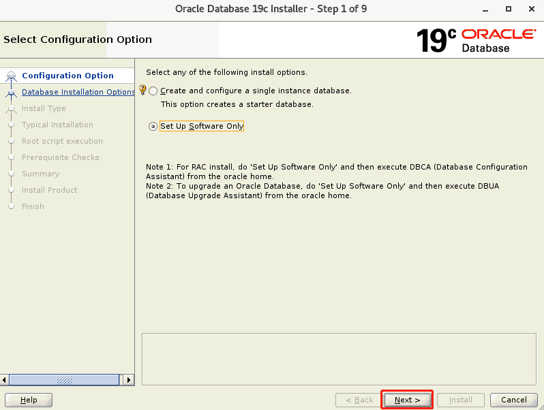Go to the Next installer step

[407, 400]
